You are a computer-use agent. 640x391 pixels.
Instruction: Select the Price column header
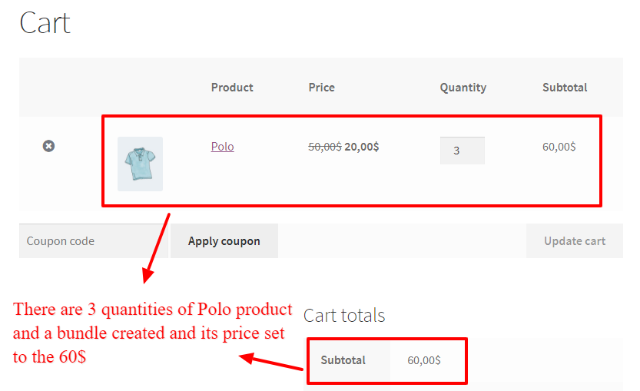point(321,88)
